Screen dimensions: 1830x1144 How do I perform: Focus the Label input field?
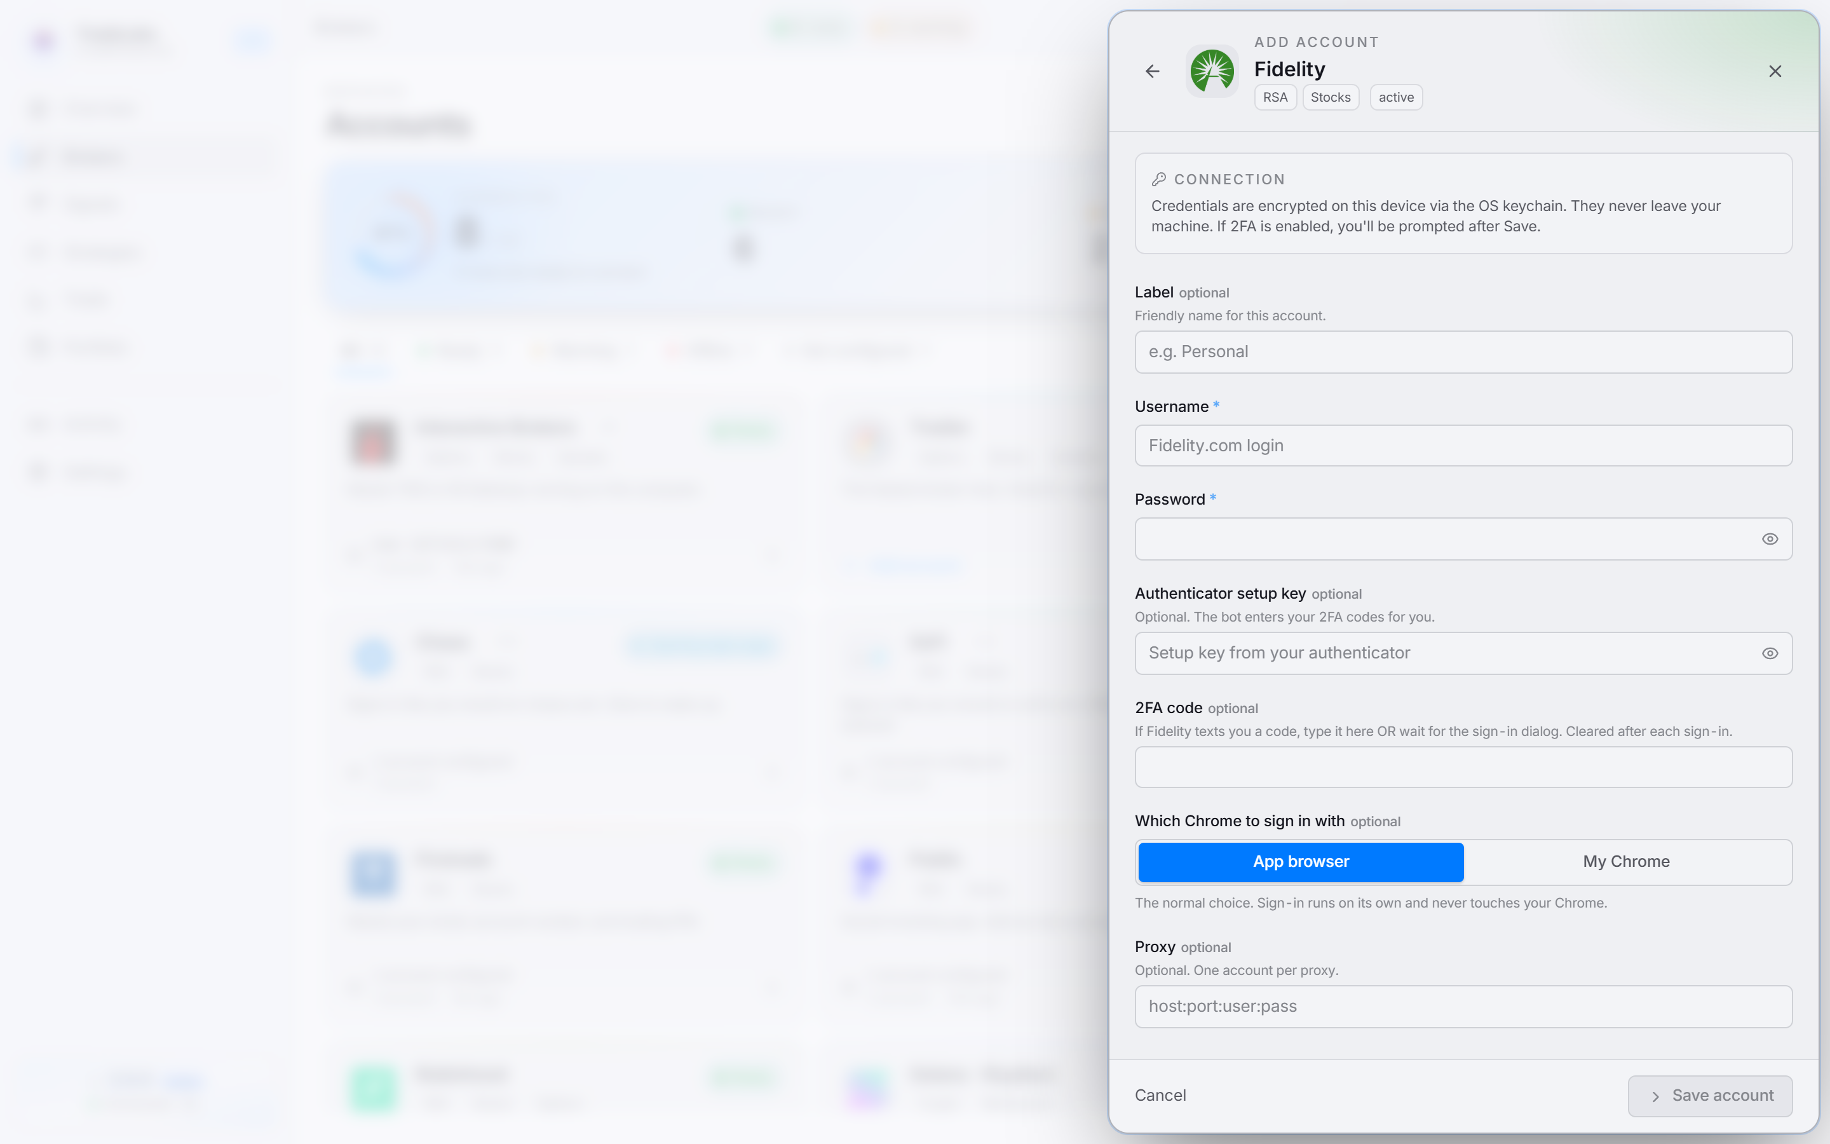(x=1463, y=352)
